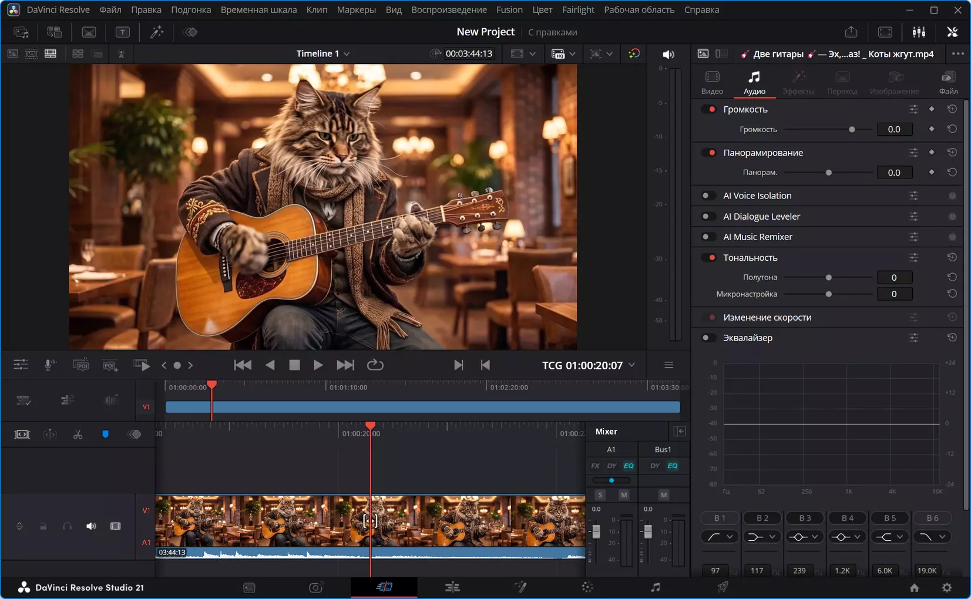Image resolution: width=971 pixels, height=599 pixels.
Task: Switch to the Deliver page rocket icon
Action: click(x=723, y=587)
